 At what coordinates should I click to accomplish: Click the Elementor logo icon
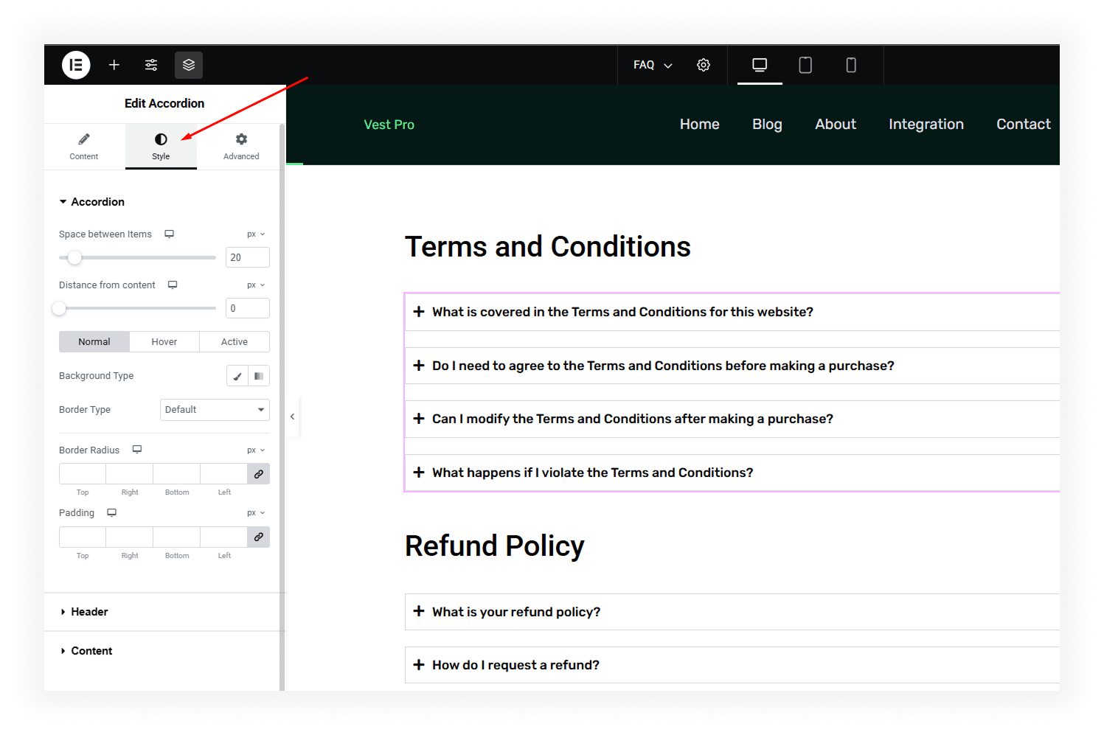pos(76,65)
